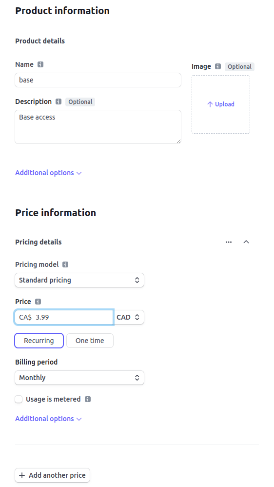The image size is (274, 487).
Task: Open the Monthly billing period dropdown
Action: (79, 378)
